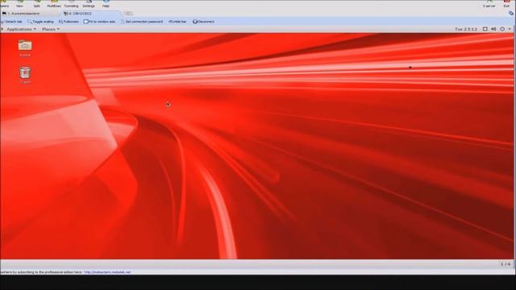Viewport: 516px width, 290px height.
Task: Open the MultiExec toolbar item
Action: pos(54,3)
